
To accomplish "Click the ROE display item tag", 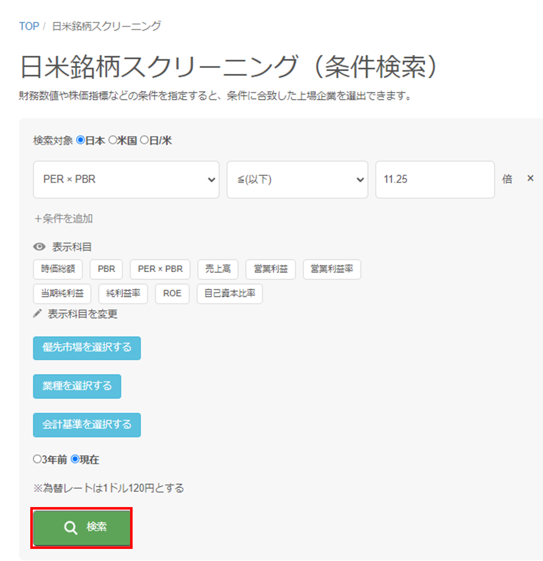I will coord(172,294).
